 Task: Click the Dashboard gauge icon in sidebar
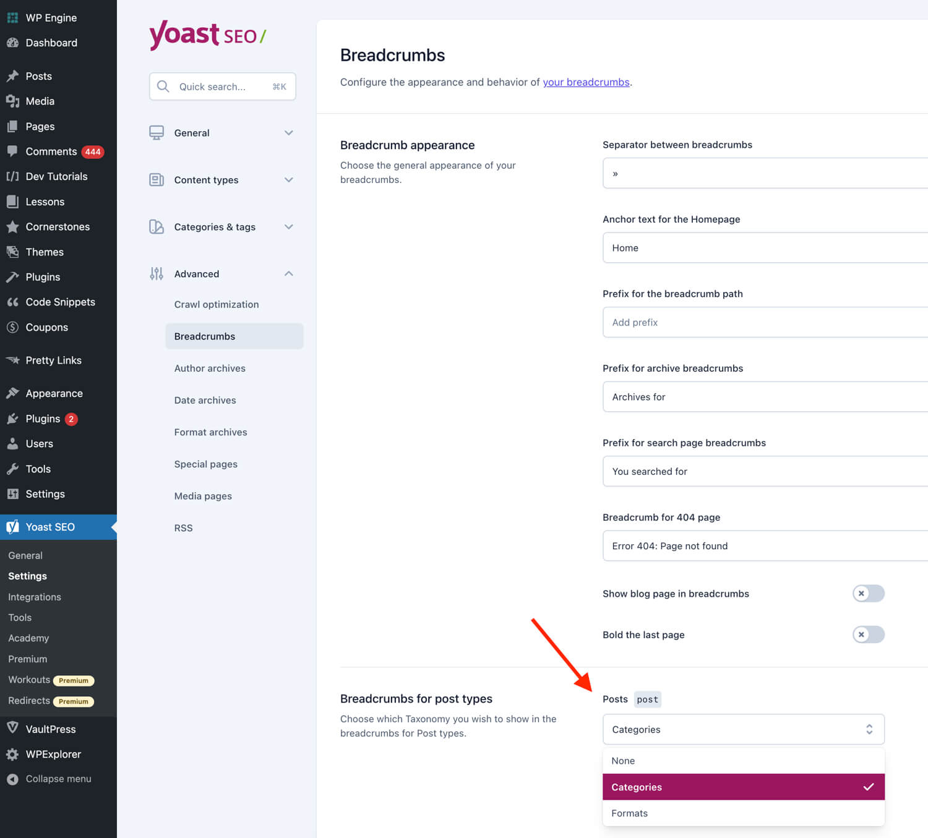point(12,43)
